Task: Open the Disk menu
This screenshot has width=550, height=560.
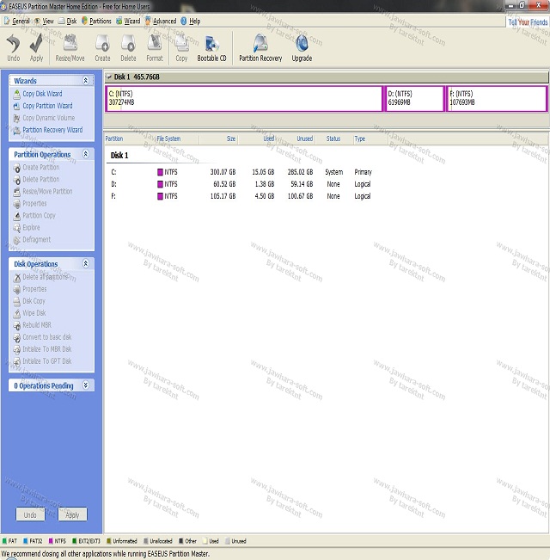Action: click(x=67, y=21)
